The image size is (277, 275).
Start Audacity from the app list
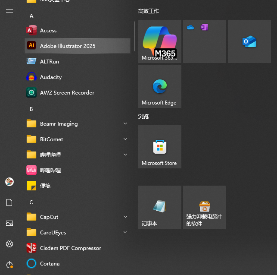tap(50, 77)
